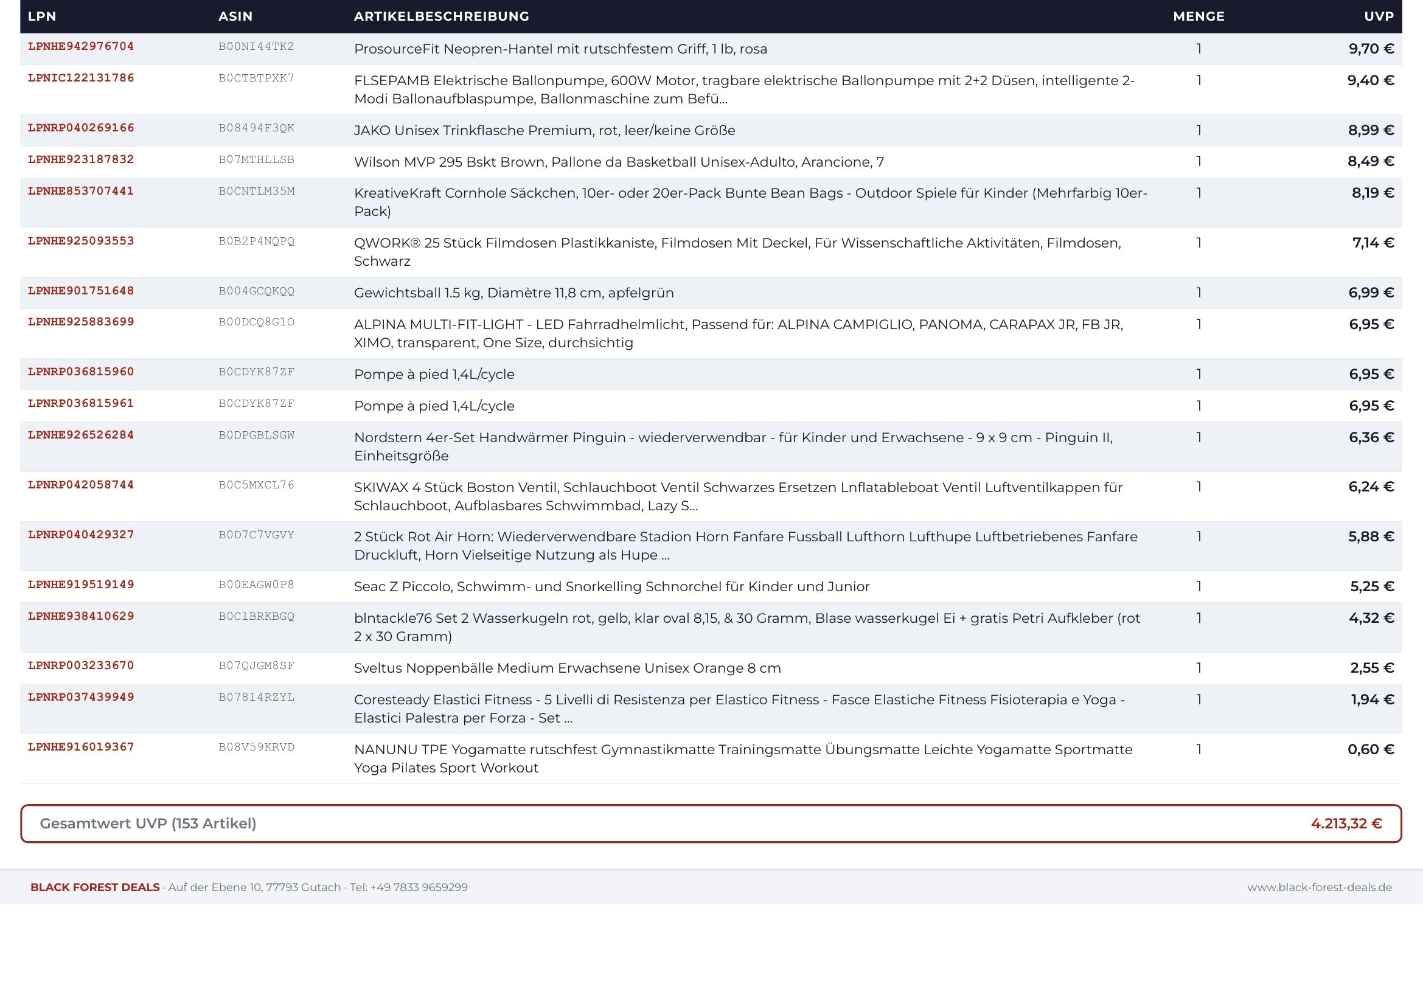Select LPN code LPNRP037439949

[81, 698]
